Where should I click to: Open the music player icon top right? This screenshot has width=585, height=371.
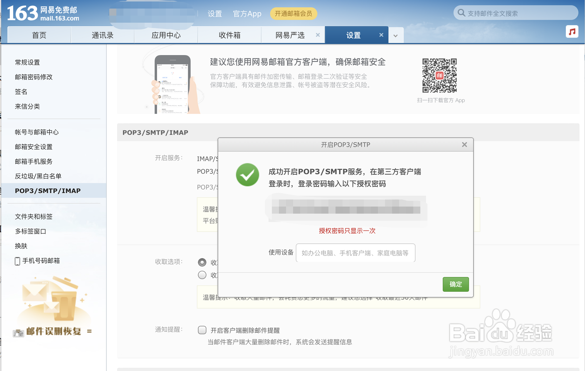[572, 32]
